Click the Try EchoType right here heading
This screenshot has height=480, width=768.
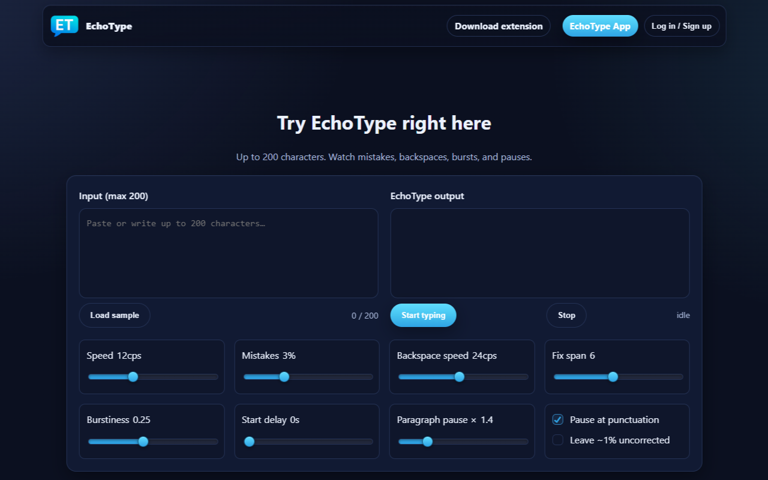[x=384, y=123]
